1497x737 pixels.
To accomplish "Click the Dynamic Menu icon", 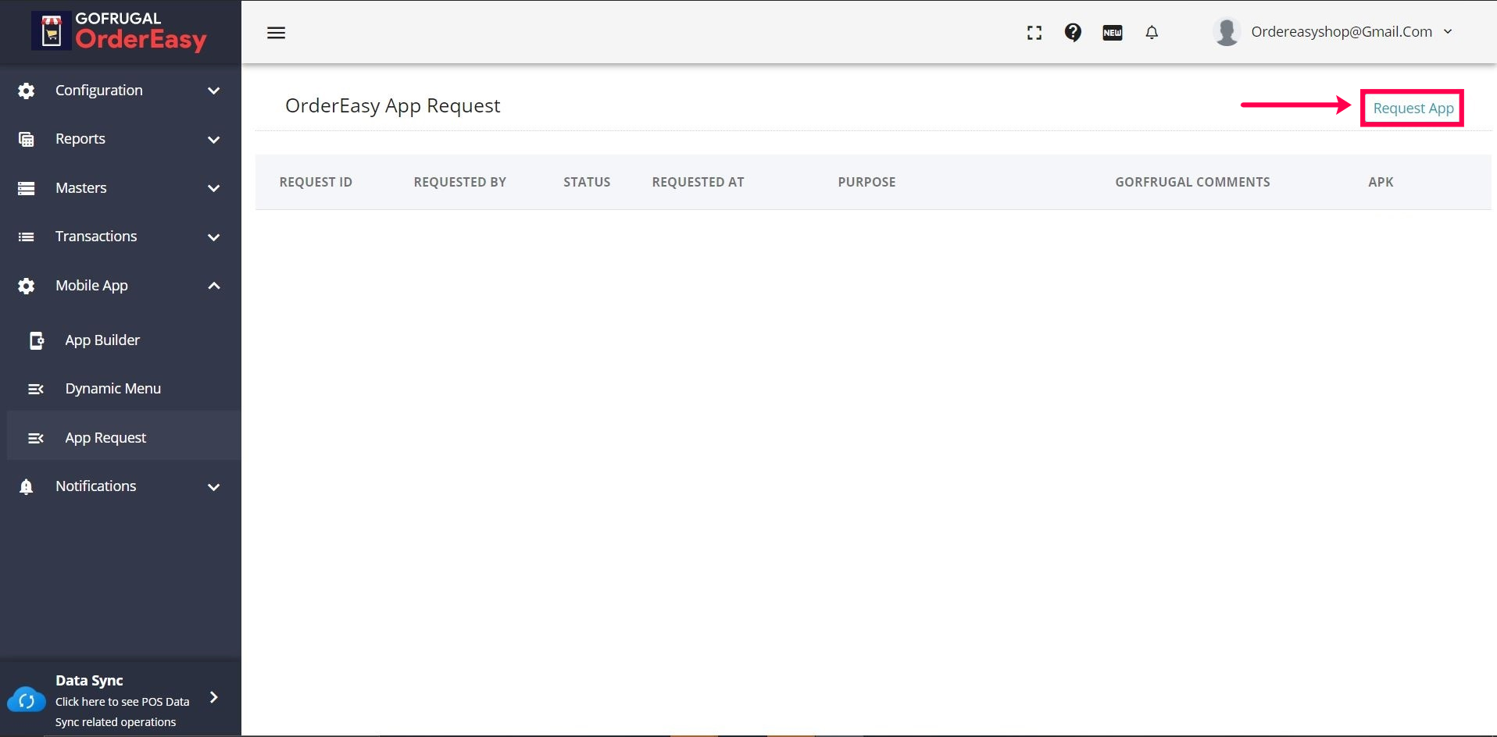I will (36, 389).
